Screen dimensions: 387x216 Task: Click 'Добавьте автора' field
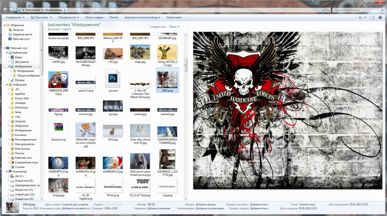205,204
